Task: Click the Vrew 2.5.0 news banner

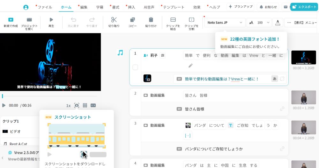Action: click(x=24, y=156)
